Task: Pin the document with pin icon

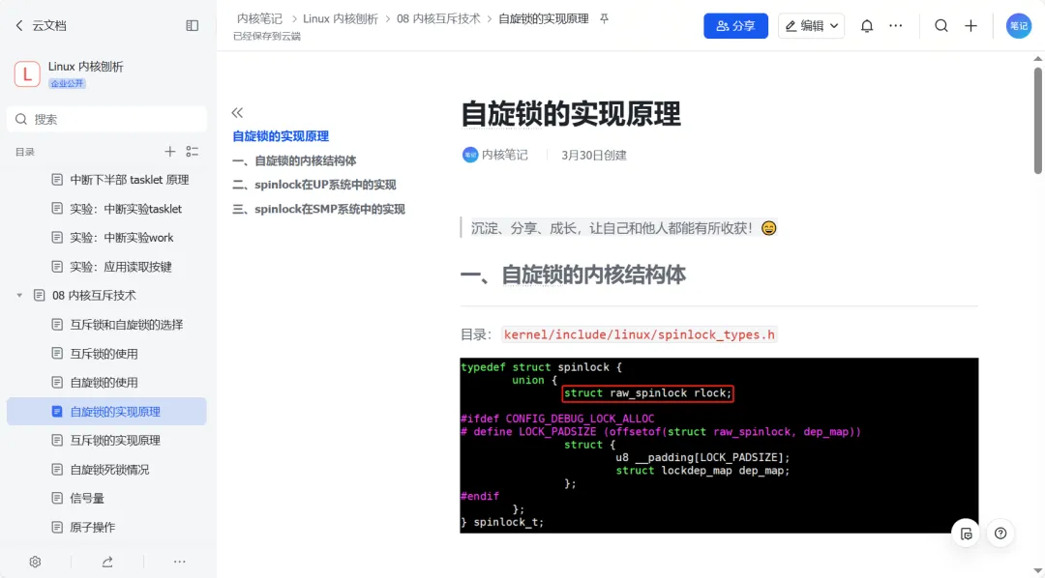Action: 604,18
